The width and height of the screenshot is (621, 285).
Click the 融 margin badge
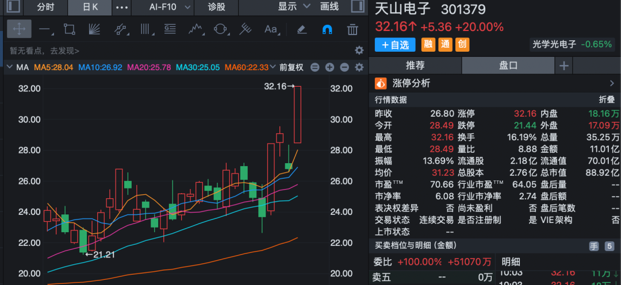428,45
